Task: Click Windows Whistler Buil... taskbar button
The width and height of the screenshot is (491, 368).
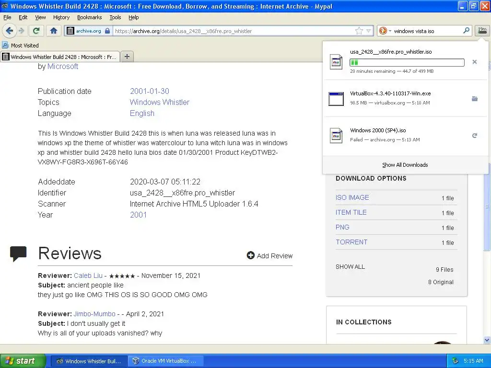Action: [x=89, y=361]
